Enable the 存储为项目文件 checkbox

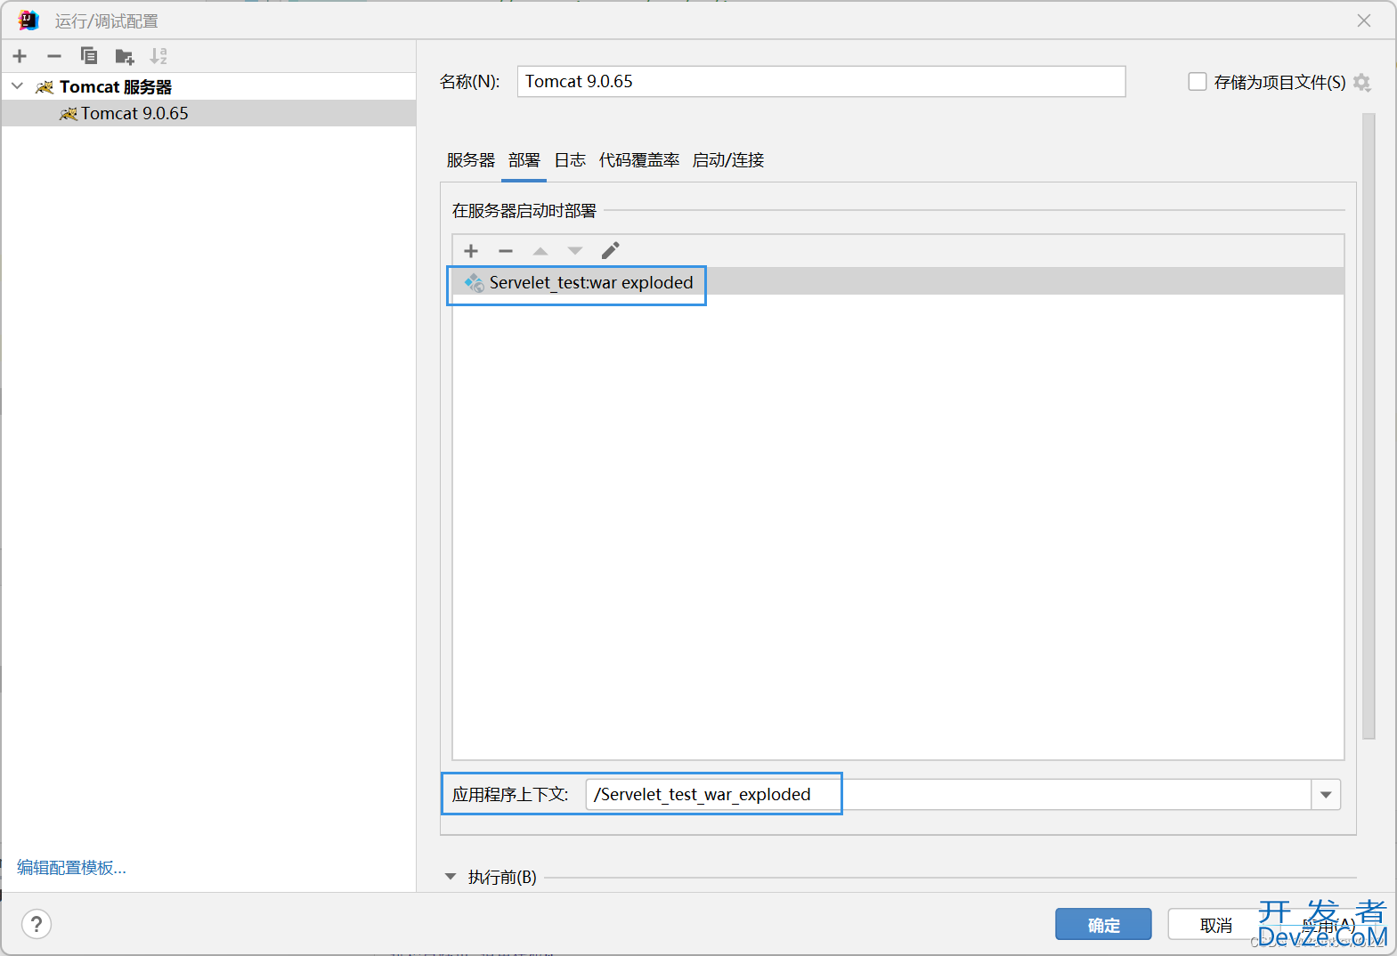point(1198,82)
